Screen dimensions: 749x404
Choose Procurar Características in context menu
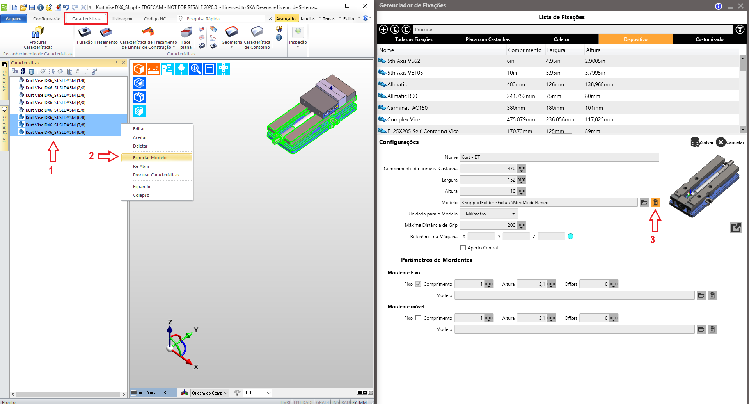tap(156, 175)
